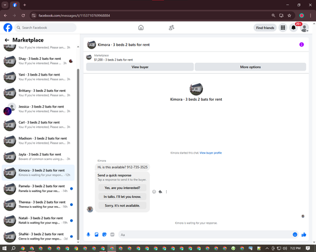Image resolution: width=316 pixels, height=252 pixels.
Task: Click the browser back arrow
Action: 6,16
